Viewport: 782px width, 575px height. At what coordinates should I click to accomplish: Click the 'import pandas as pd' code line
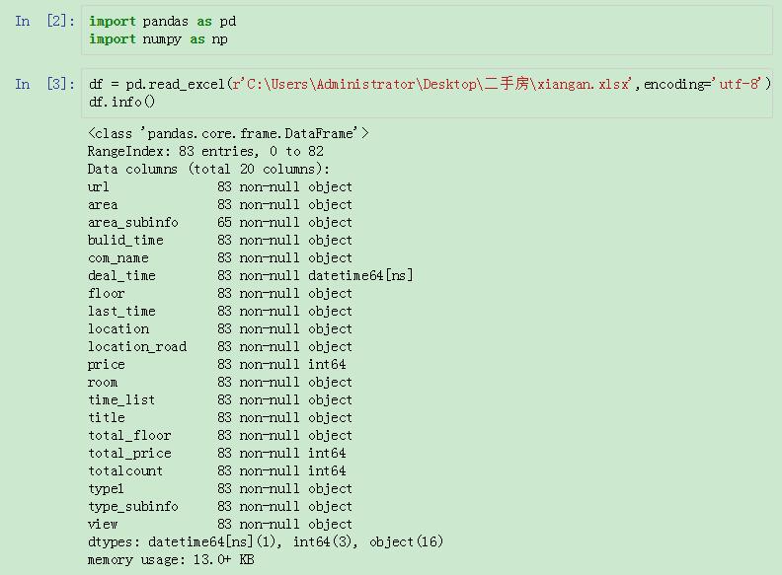tap(162, 21)
